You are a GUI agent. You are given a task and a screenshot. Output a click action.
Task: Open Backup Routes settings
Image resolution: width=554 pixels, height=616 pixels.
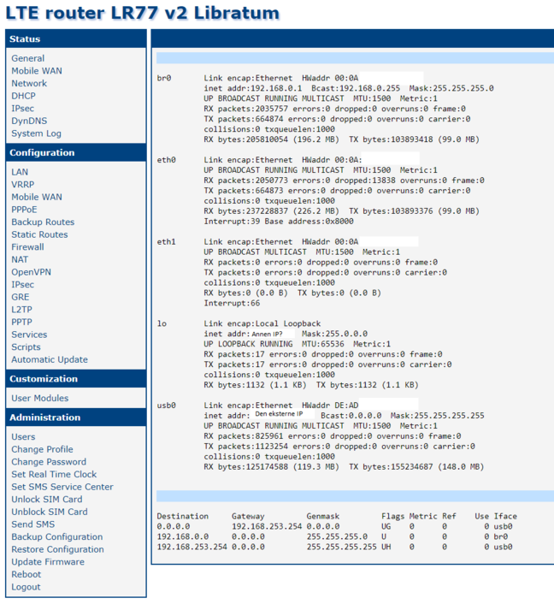(x=43, y=222)
